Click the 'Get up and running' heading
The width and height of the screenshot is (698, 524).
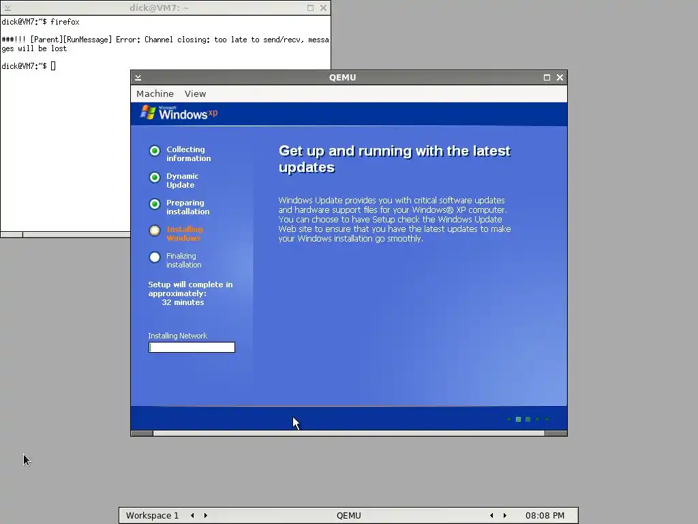395,159
